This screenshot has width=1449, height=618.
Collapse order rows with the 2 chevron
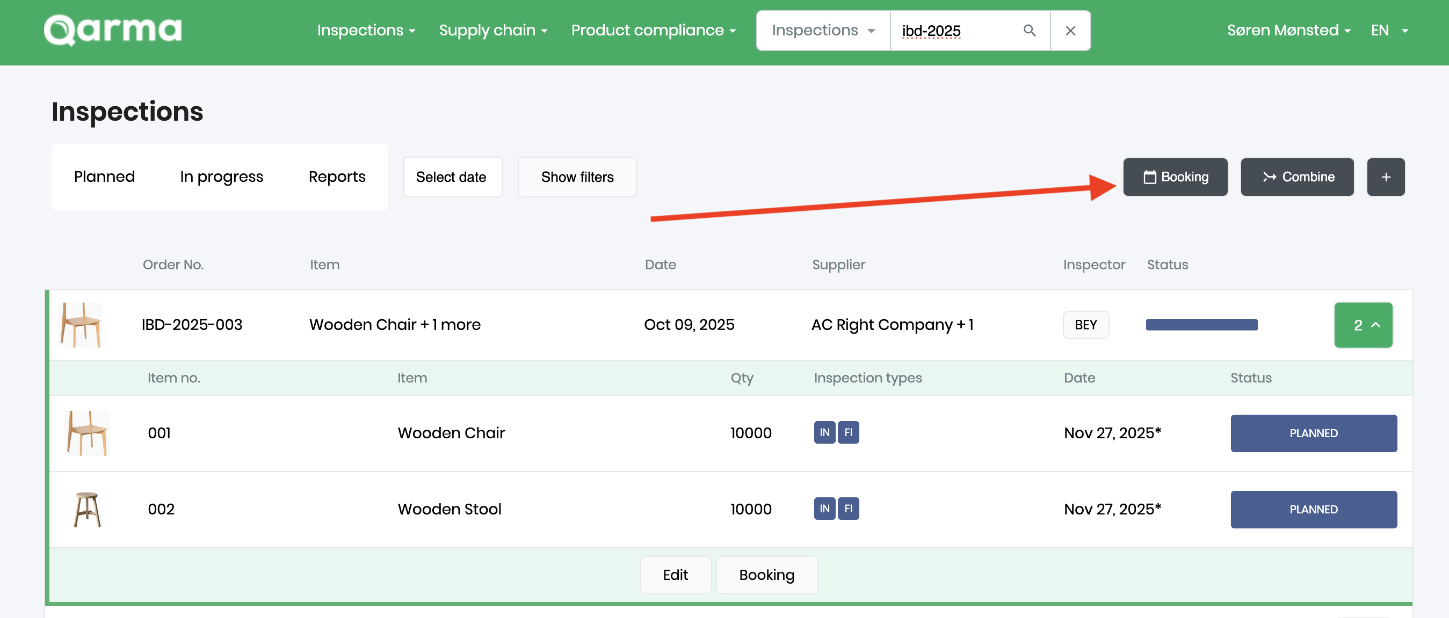(x=1363, y=325)
